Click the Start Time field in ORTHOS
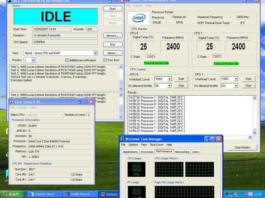Image resolution: width=265 pixels, height=198 pixels. tap(52, 29)
